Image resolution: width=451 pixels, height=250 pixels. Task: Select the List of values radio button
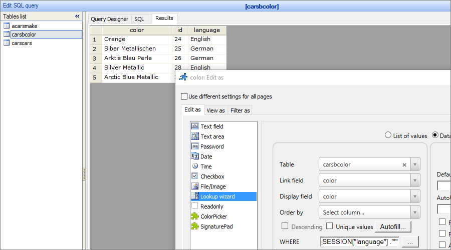(x=388, y=135)
